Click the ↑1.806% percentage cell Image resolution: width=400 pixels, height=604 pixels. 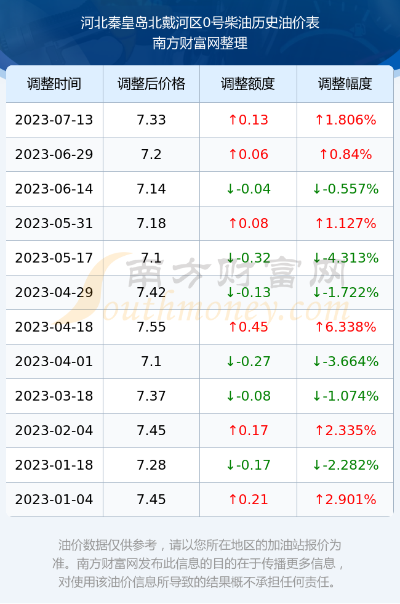(x=345, y=120)
